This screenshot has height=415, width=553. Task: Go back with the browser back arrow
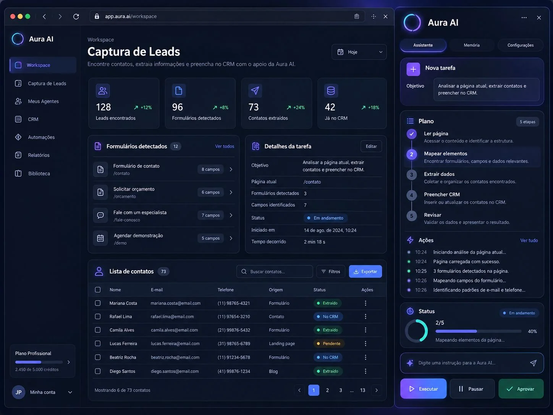click(44, 16)
